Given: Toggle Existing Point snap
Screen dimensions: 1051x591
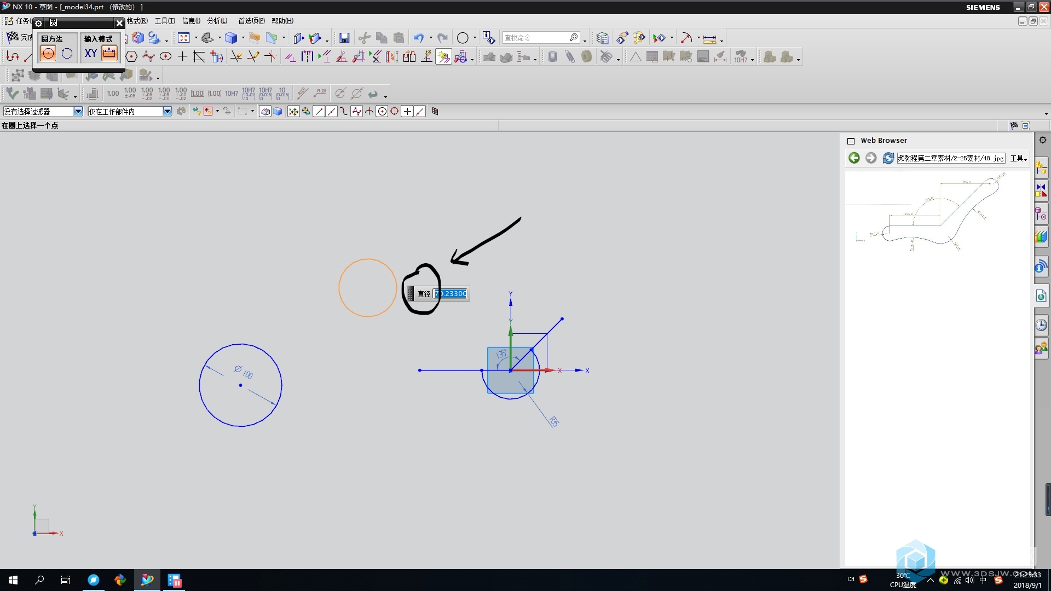Looking at the screenshot, I should pyautogui.click(x=407, y=111).
